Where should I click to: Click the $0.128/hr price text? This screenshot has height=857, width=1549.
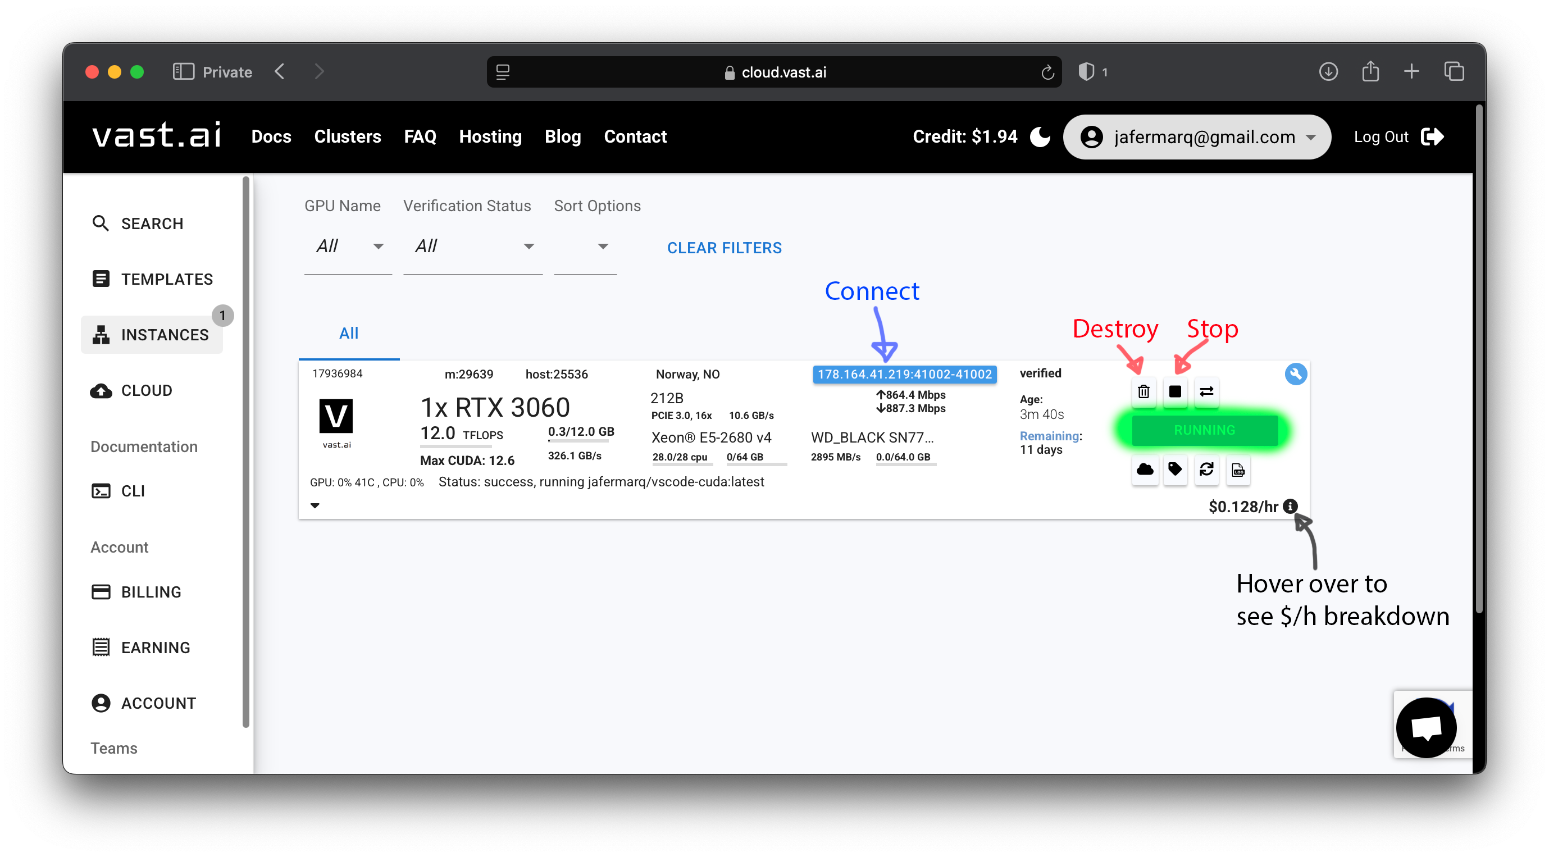tap(1243, 507)
